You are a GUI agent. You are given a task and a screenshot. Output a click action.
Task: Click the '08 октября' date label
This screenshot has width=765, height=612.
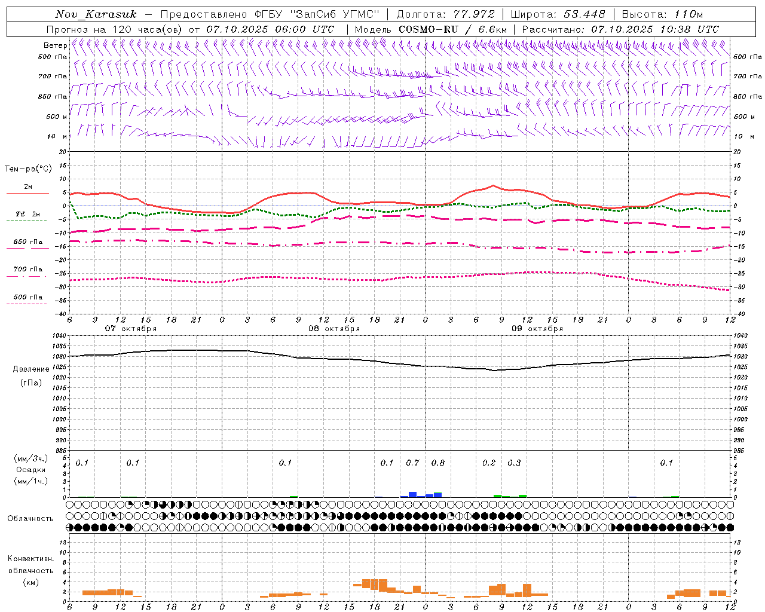pos(334,329)
